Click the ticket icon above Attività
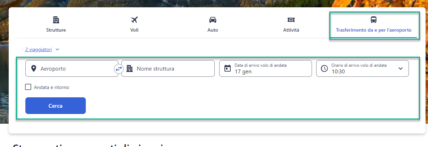 (x=291, y=19)
